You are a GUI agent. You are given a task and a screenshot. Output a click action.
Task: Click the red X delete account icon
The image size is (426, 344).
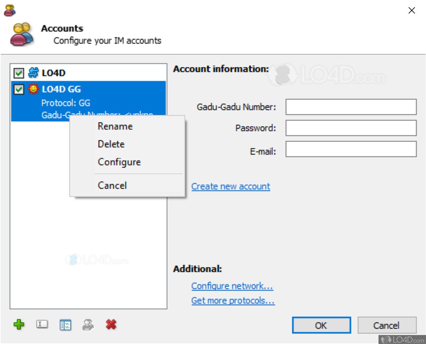tap(111, 324)
